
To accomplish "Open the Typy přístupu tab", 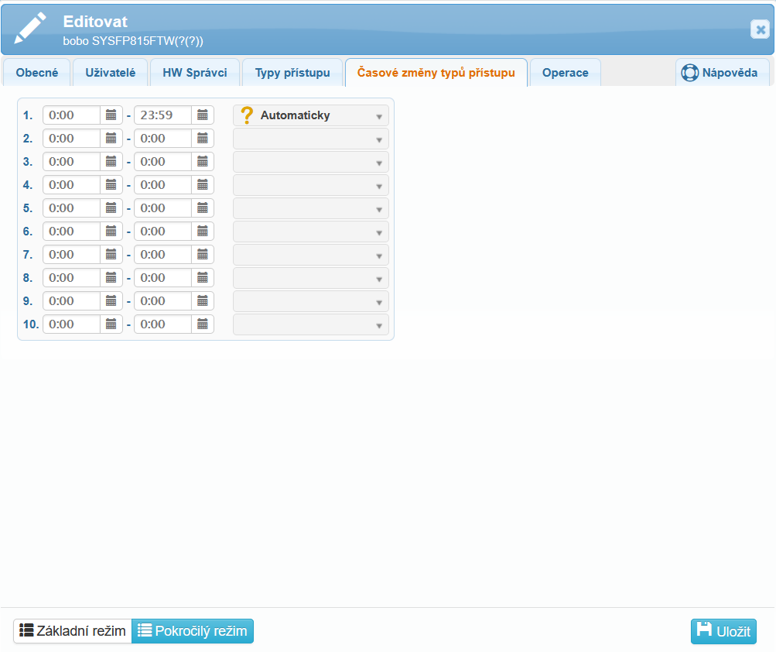I will 292,73.
